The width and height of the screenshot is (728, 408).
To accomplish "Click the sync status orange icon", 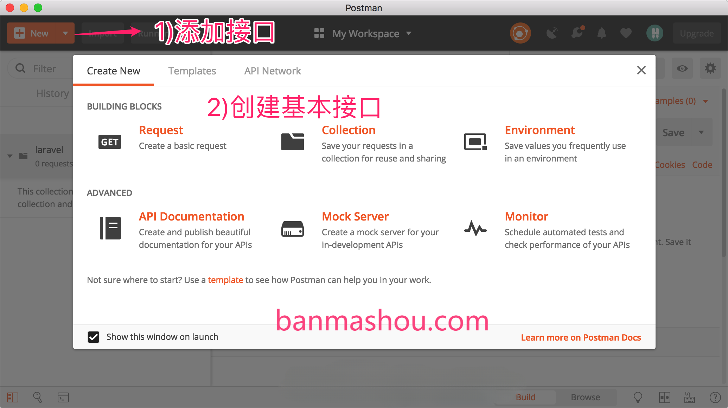I will 520,33.
